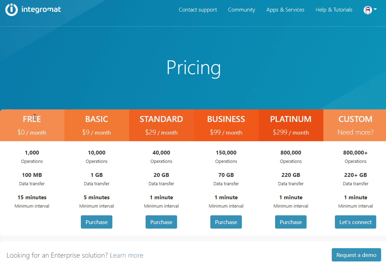Click the Pricing page heading
The image size is (386, 266).
tap(194, 68)
